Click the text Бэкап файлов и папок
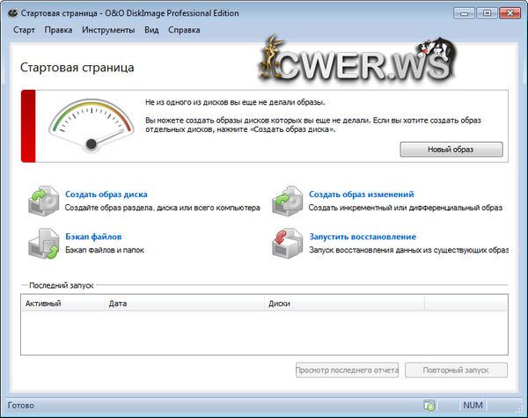528x418 pixels. point(105,250)
